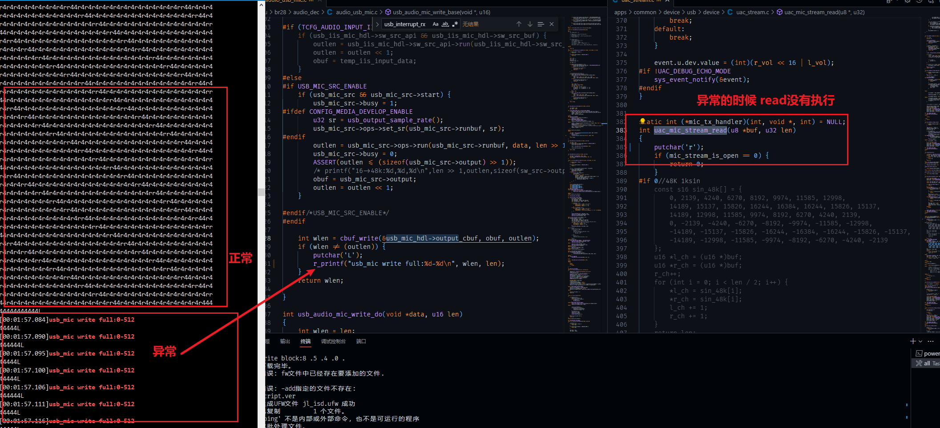Click the usb breadcrumb folder
940x428 pixels.
point(691,12)
